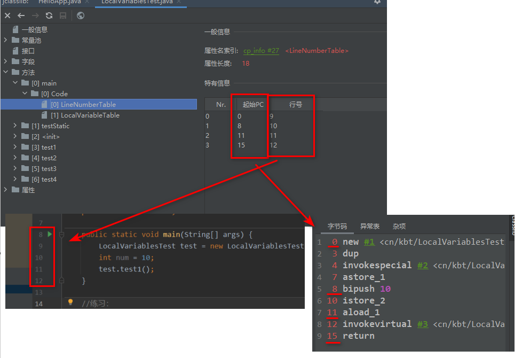Click the test.test1(); code line
The width and height of the screenshot is (522, 358).
[x=126, y=269]
